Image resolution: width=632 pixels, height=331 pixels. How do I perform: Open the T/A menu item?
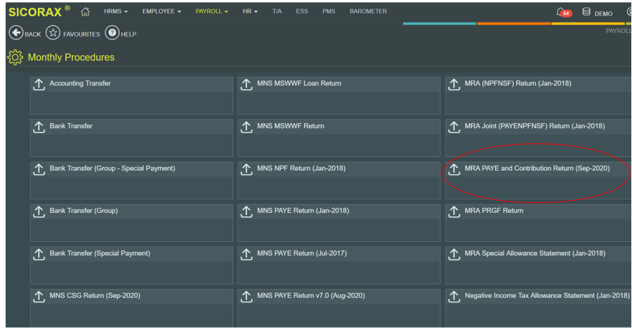pyautogui.click(x=277, y=11)
